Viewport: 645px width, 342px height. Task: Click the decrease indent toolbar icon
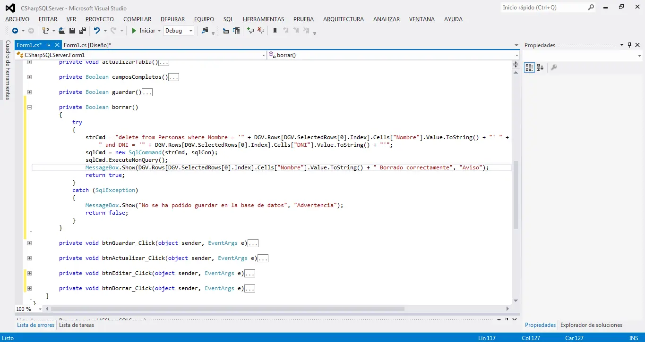(x=226, y=31)
